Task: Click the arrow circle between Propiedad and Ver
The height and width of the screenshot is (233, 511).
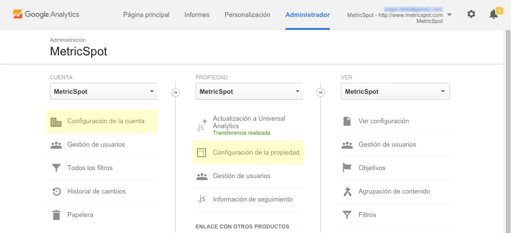Action: (321, 92)
